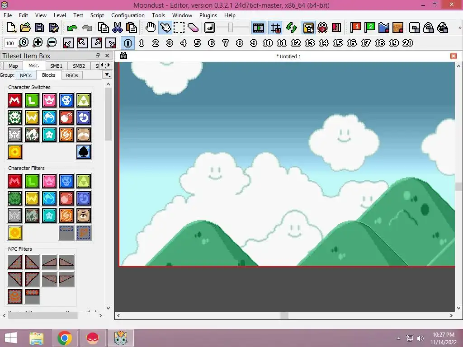Select the rectangular selection tool

pos(179,28)
